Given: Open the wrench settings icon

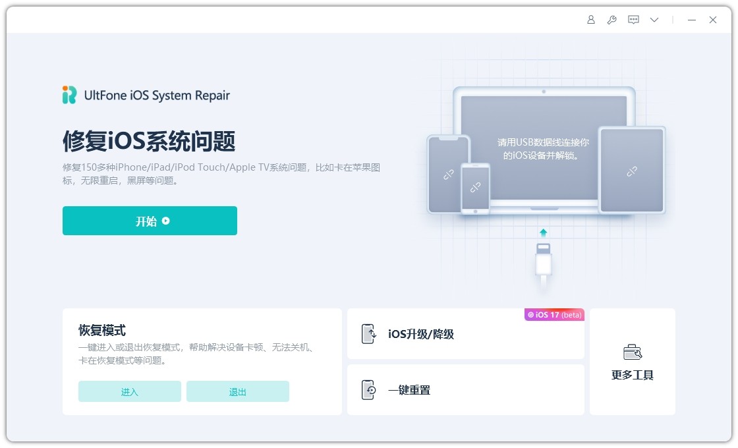Looking at the screenshot, I should tap(612, 20).
